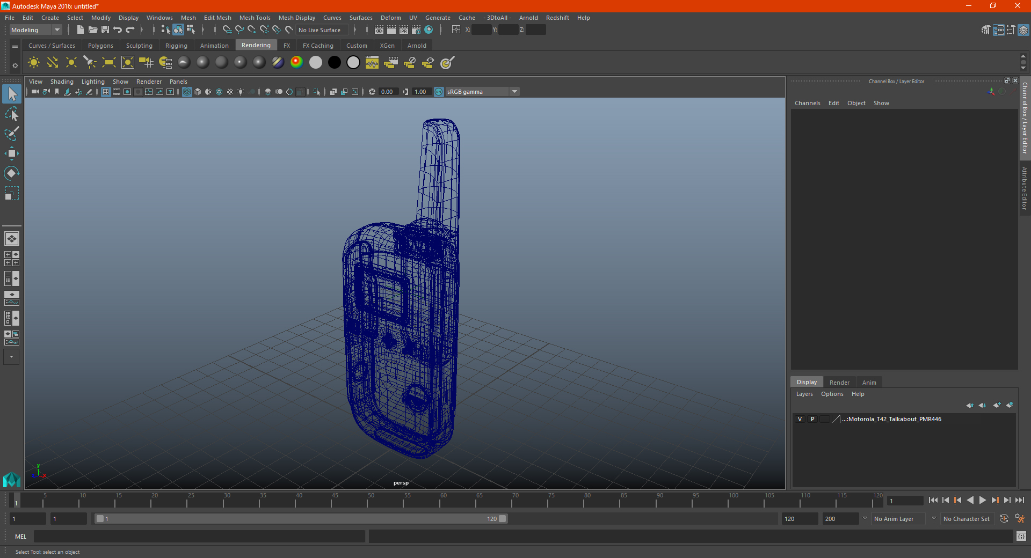Toggle viewport grid display
1031x558 pixels.
106,92
